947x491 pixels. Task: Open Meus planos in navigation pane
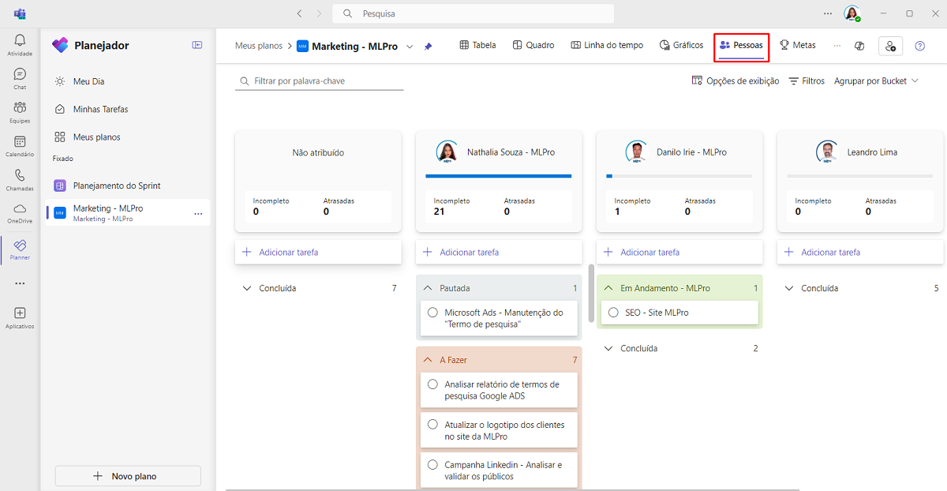[126, 137]
